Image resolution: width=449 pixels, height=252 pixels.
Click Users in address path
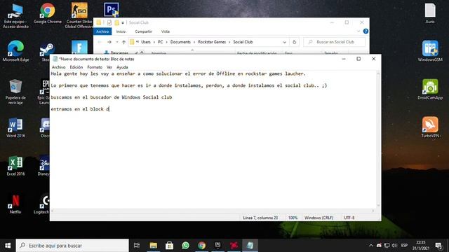tap(146, 42)
